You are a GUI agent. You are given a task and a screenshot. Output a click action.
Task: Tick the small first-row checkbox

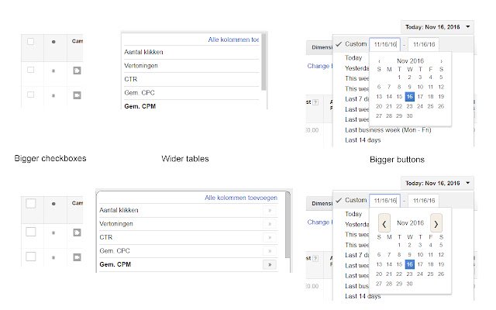click(31, 70)
